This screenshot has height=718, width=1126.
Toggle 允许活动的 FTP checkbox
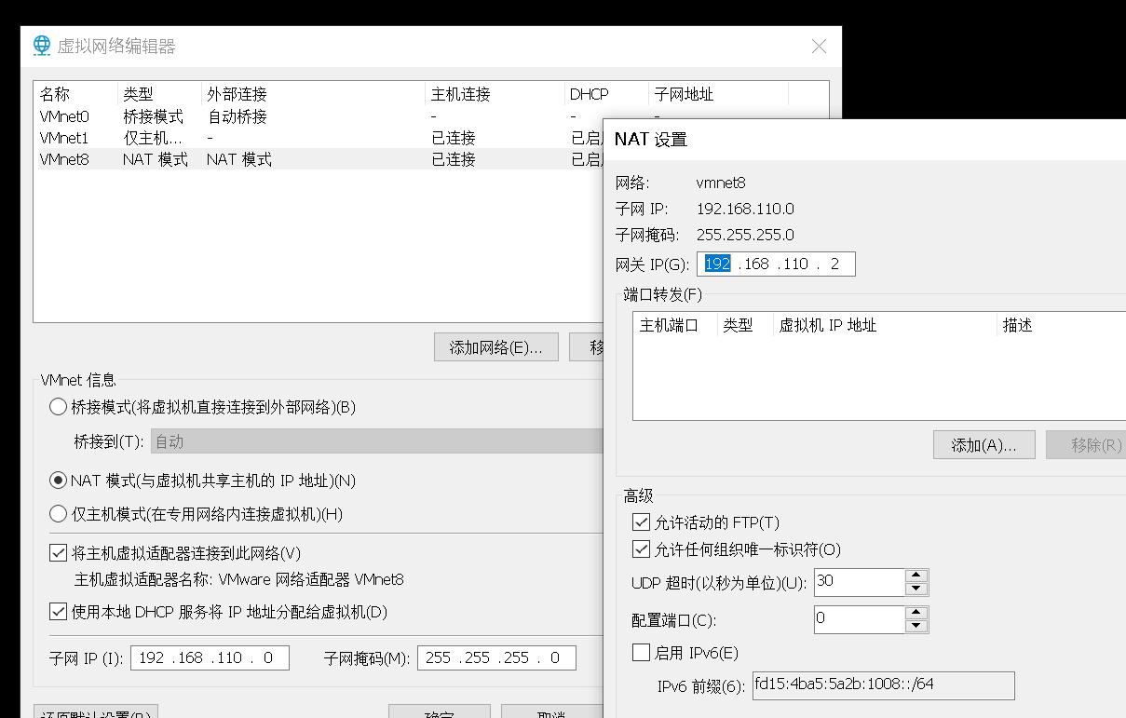coord(641,522)
